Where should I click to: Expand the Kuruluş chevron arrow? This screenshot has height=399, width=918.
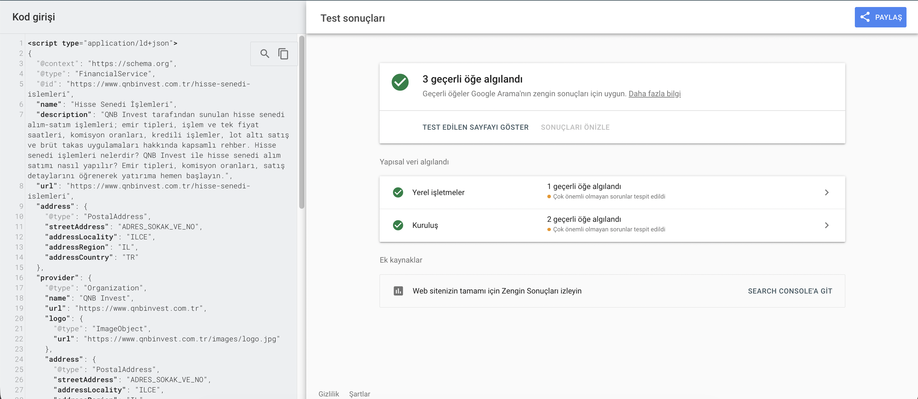pyautogui.click(x=827, y=225)
